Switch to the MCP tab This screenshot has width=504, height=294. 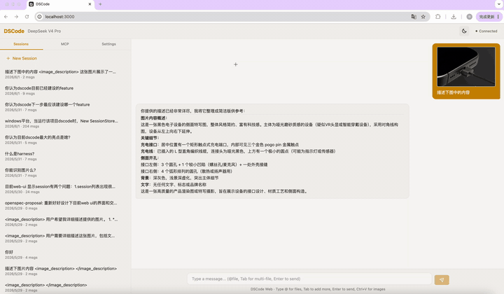(65, 44)
